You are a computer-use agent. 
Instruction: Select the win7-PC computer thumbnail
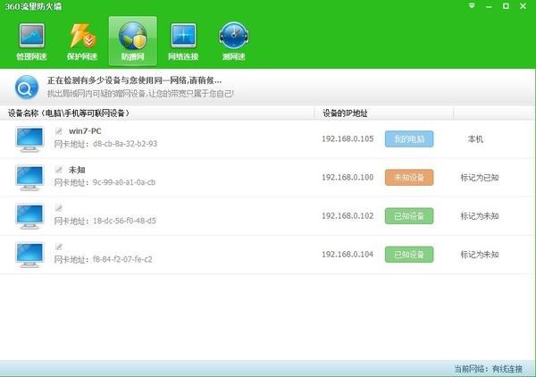coord(29,139)
